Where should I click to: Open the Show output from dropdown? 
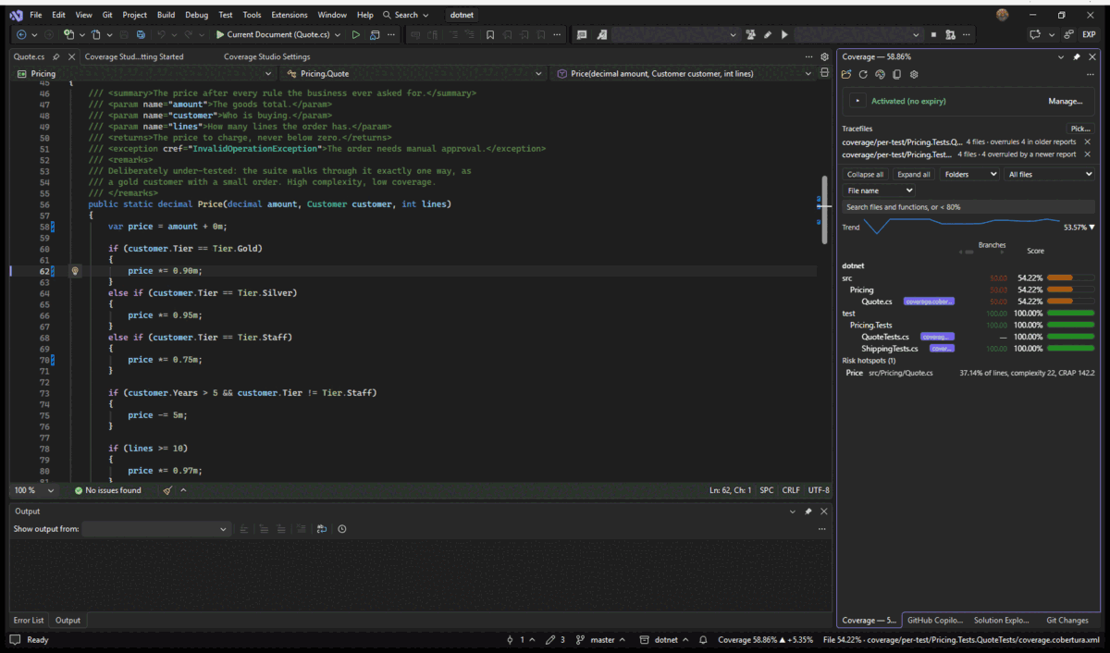pos(155,529)
